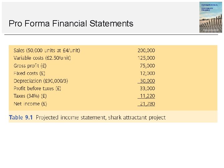Select the Taxes (34%) (£) label
The height and width of the screenshot is (168, 224).
[30, 96]
